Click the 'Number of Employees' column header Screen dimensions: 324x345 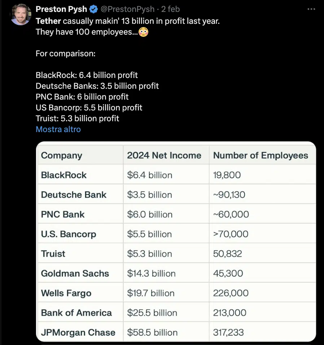pos(260,156)
